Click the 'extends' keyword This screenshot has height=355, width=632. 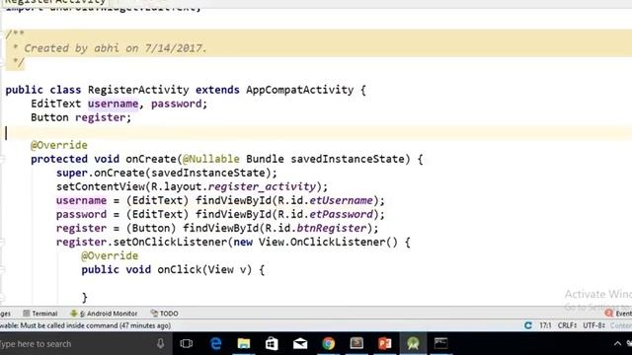[217, 90]
